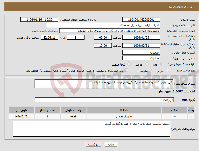Click the جزئیات اطلاعات نیاز header title
This screenshot has height=151, width=199.
180,7
